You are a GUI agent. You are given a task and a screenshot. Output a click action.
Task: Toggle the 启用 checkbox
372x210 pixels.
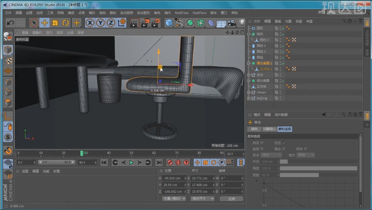pyautogui.click(x=262, y=143)
